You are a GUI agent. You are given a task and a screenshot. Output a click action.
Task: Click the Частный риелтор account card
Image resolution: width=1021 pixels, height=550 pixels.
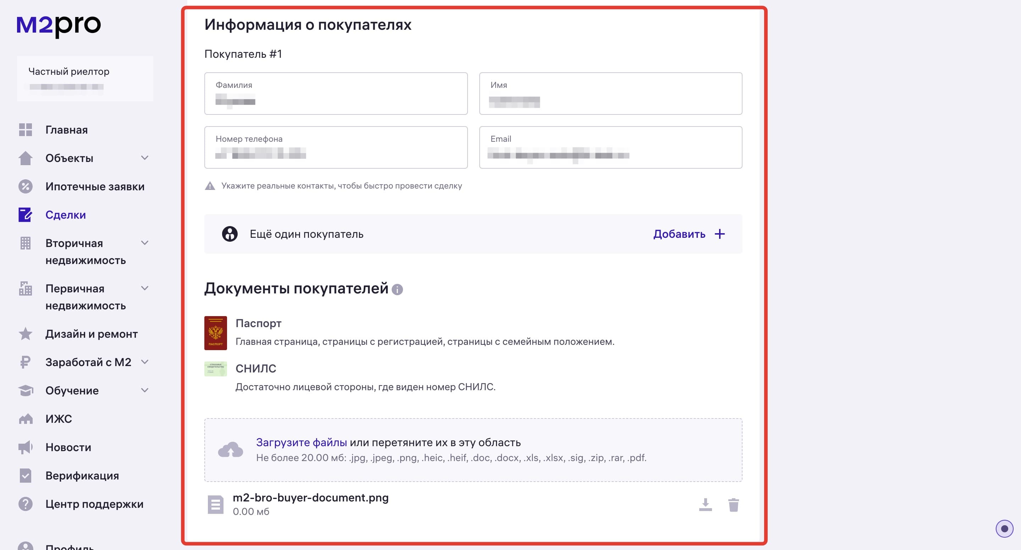click(x=85, y=78)
